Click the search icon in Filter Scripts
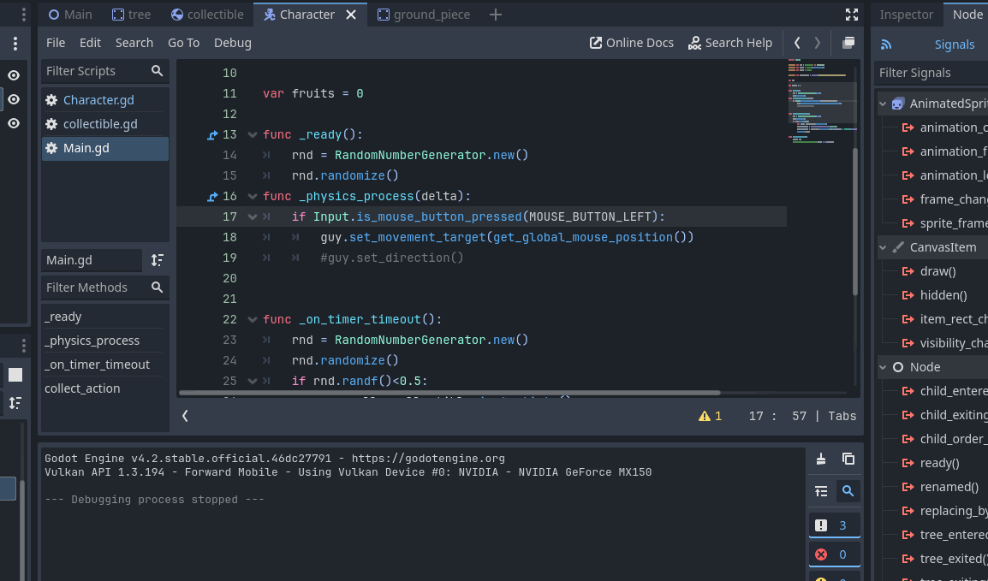Viewport: 988px width, 581px height. tap(156, 70)
